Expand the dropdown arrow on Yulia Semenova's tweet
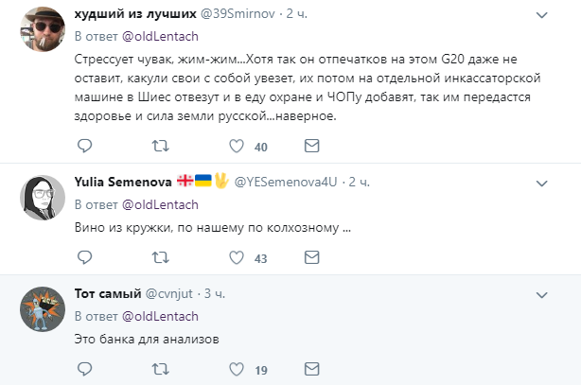The width and height of the screenshot is (581, 385). tap(540, 181)
